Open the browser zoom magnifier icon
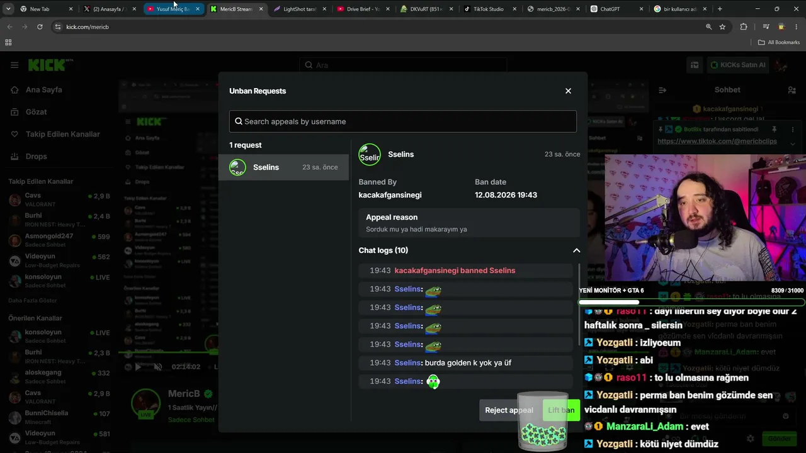The image size is (806, 453). coord(708,27)
